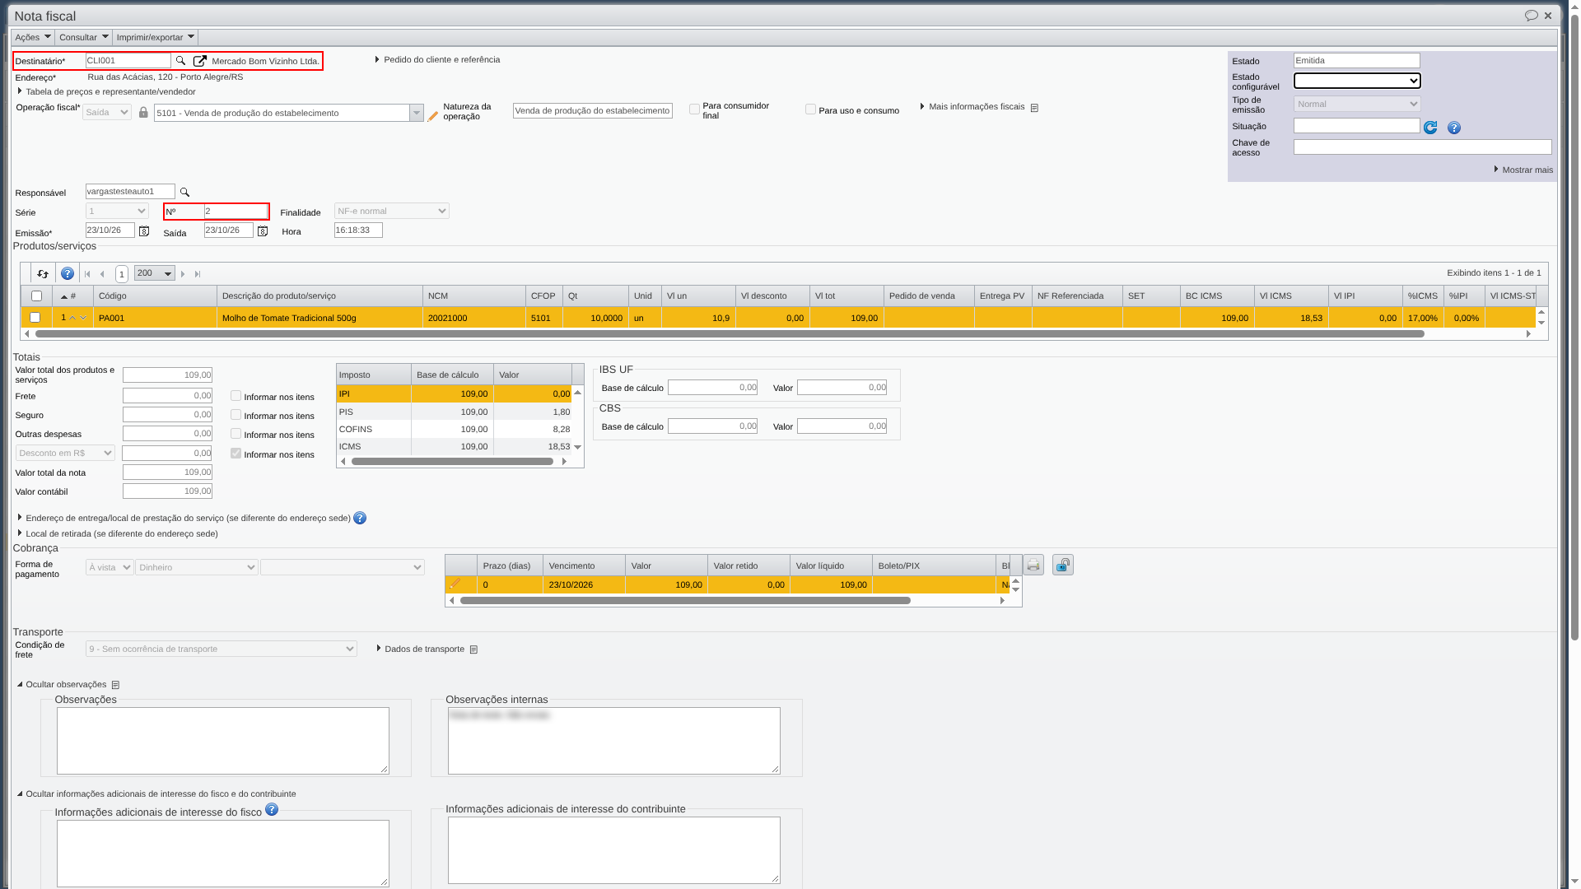Click the taxes table horizontal scrollbar
The height and width of the screenshot is (889, 1581).
(452, 462)
